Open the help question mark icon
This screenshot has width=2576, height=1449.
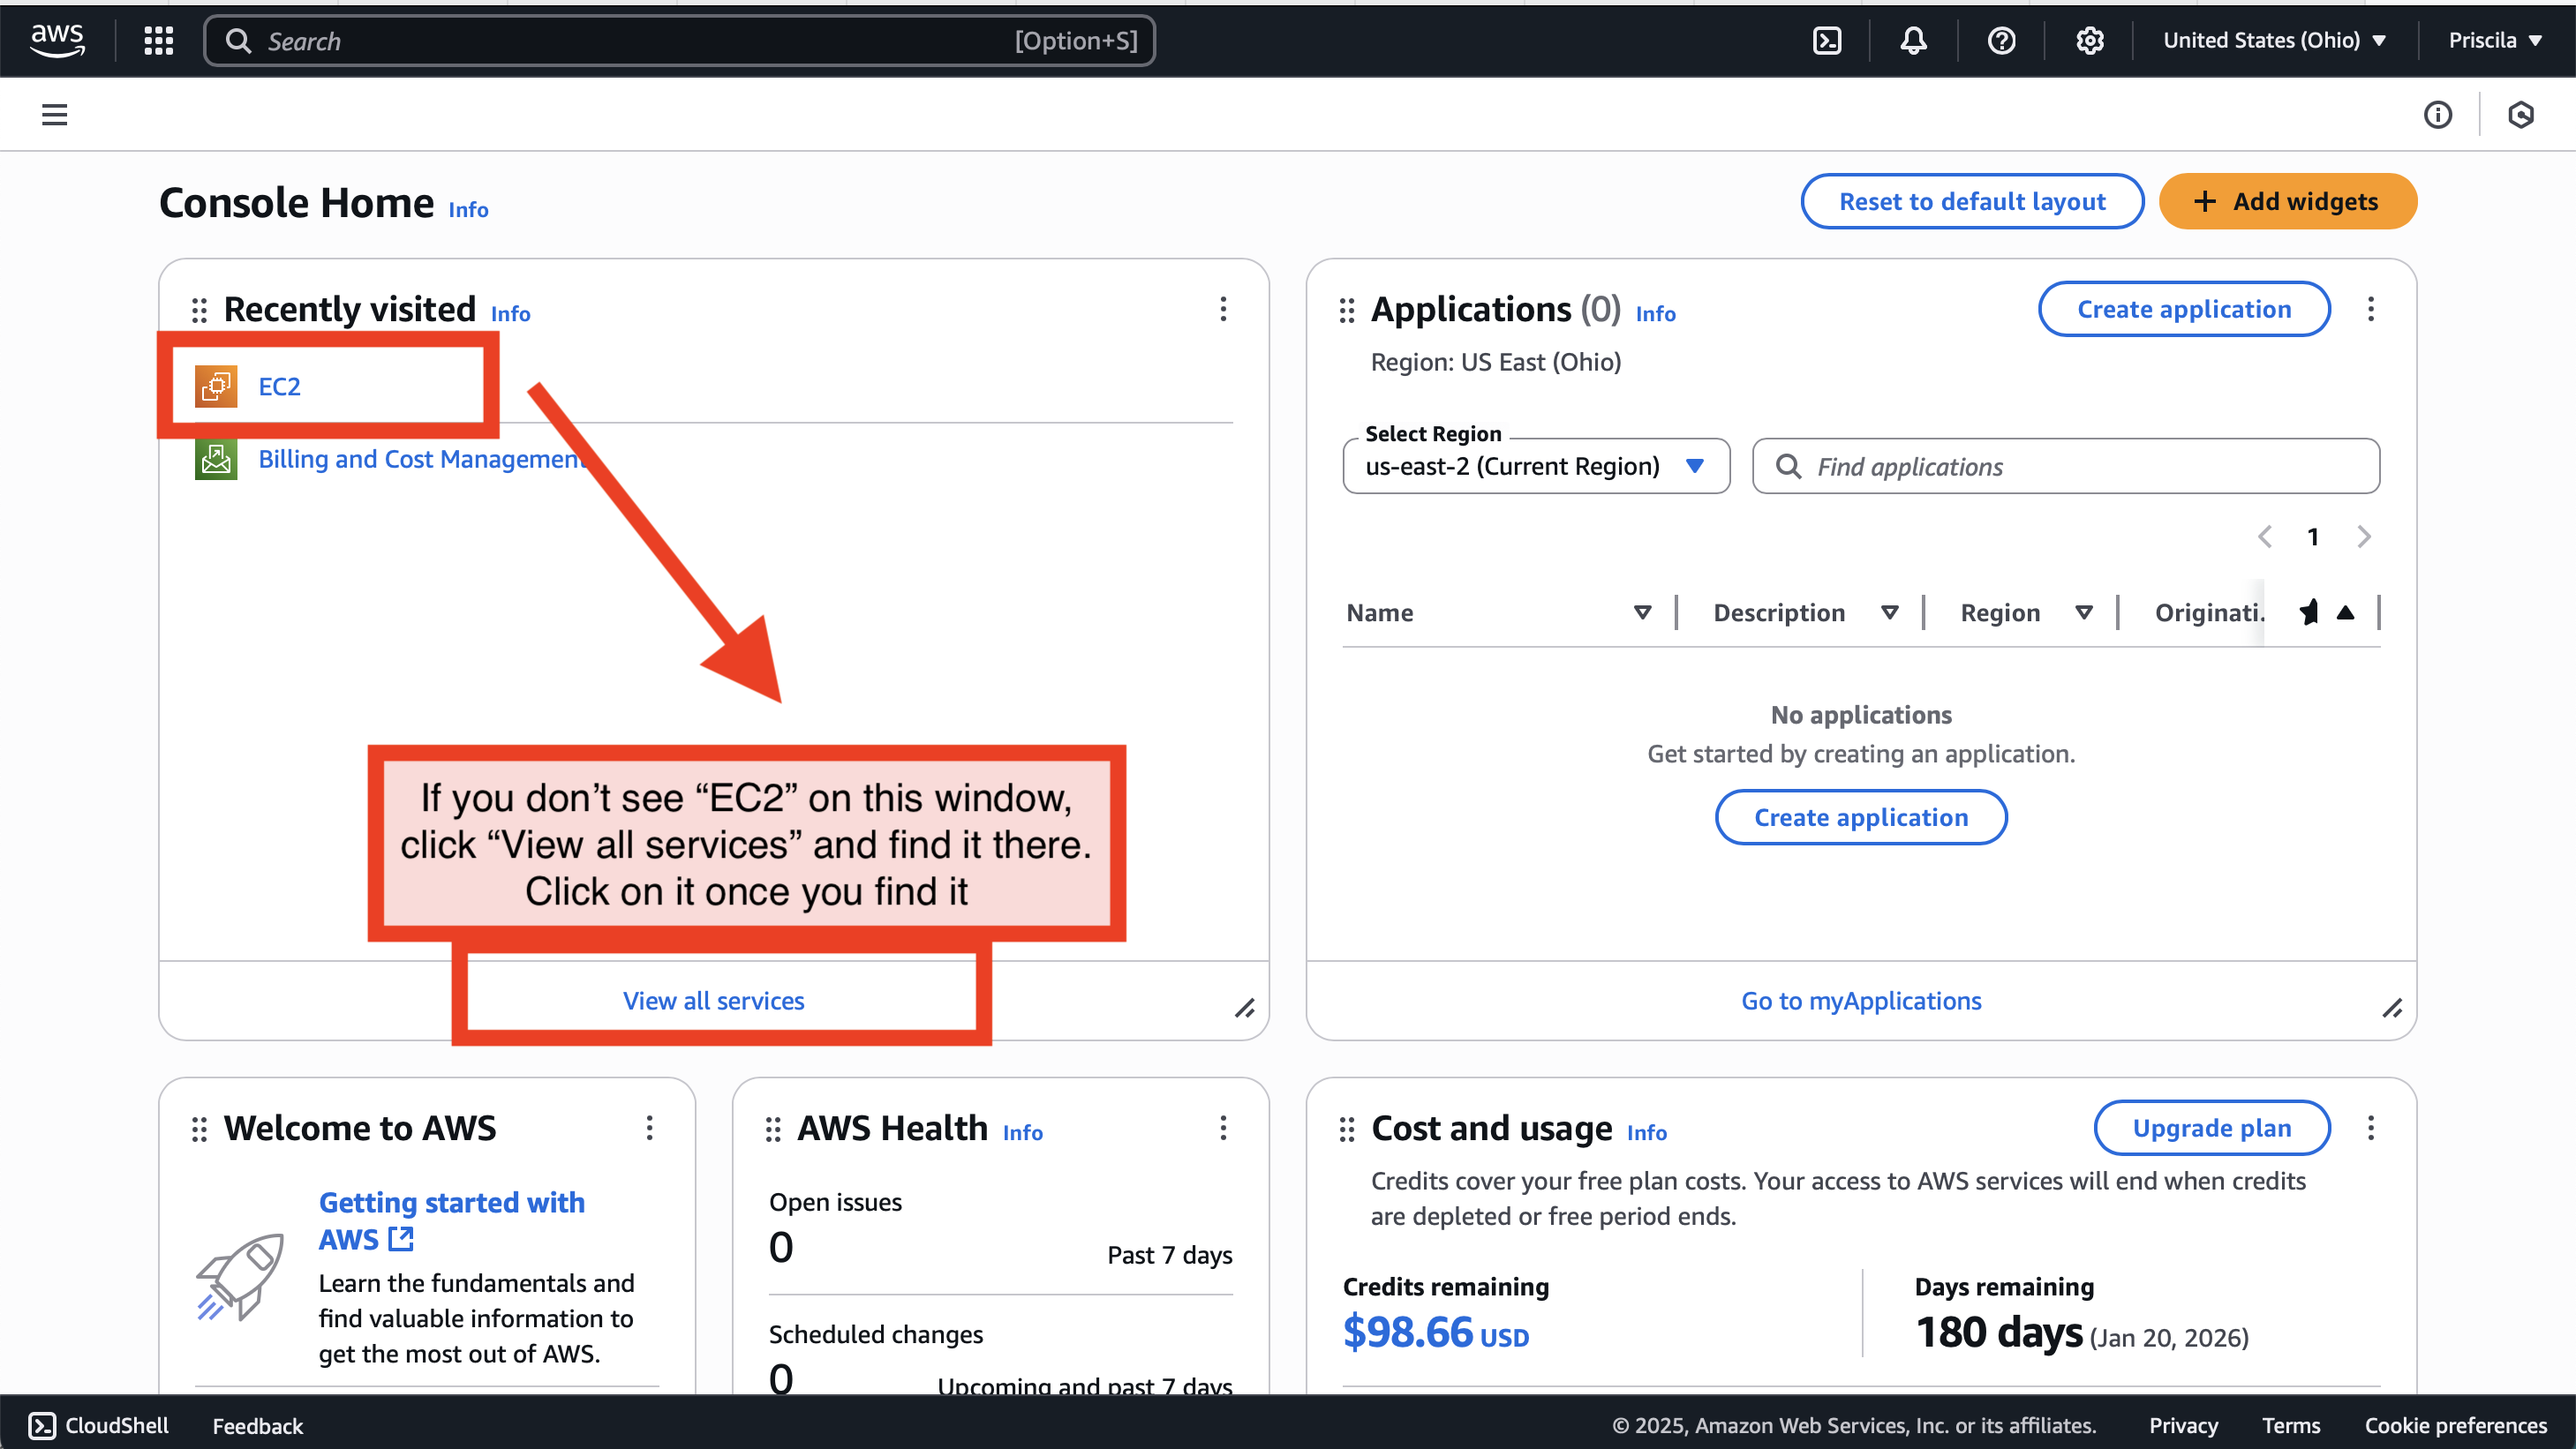(2001, 41)
